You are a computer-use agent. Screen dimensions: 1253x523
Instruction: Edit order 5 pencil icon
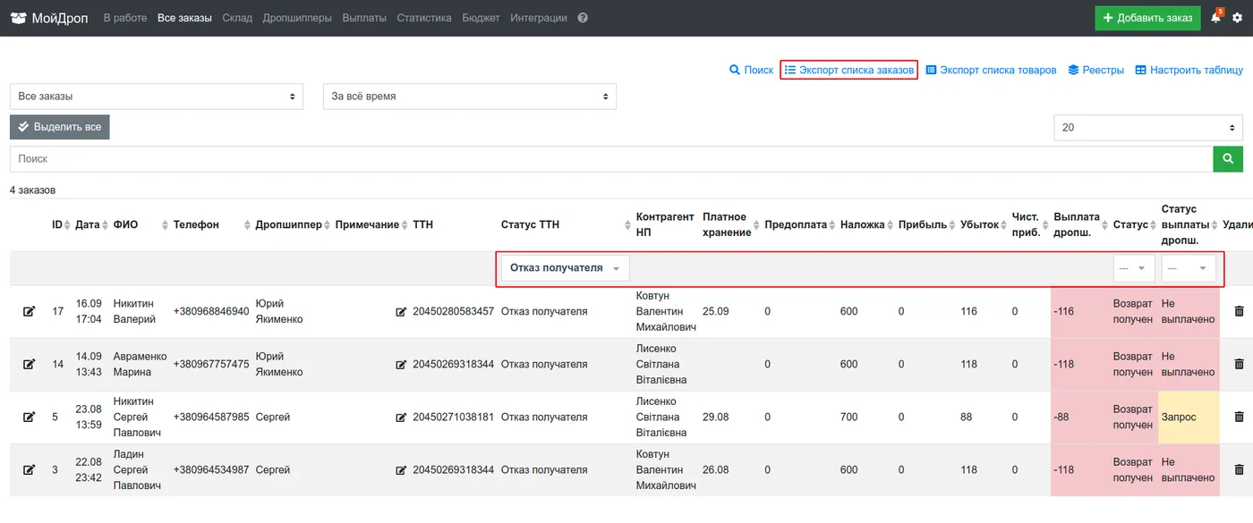click(29, 417)
